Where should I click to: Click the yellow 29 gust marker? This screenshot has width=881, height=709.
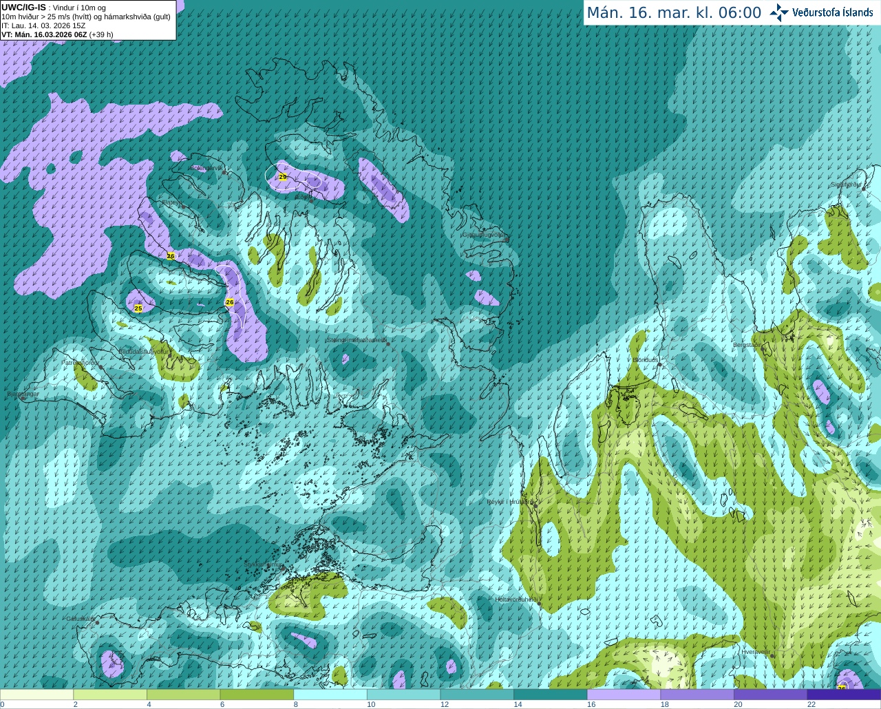pos(282,177)
